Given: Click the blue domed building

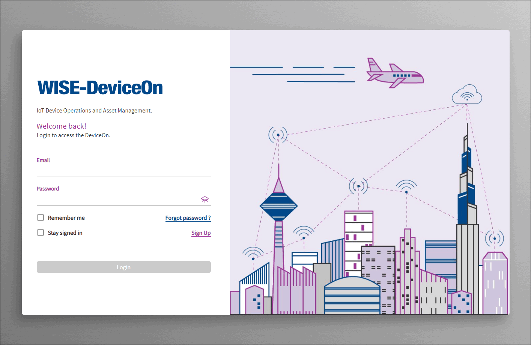Looking at the screenshot, I should (x=352, y=295).
